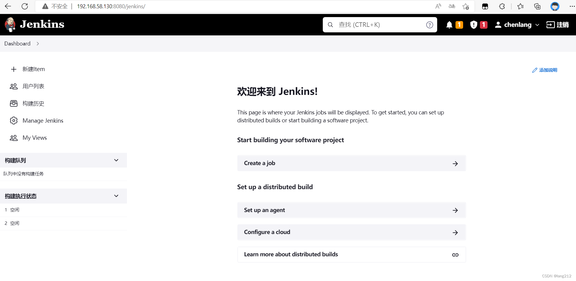This screenshot has width=576, height=281.
Task: Click the red security warning count badge
Action: point(484,25)
